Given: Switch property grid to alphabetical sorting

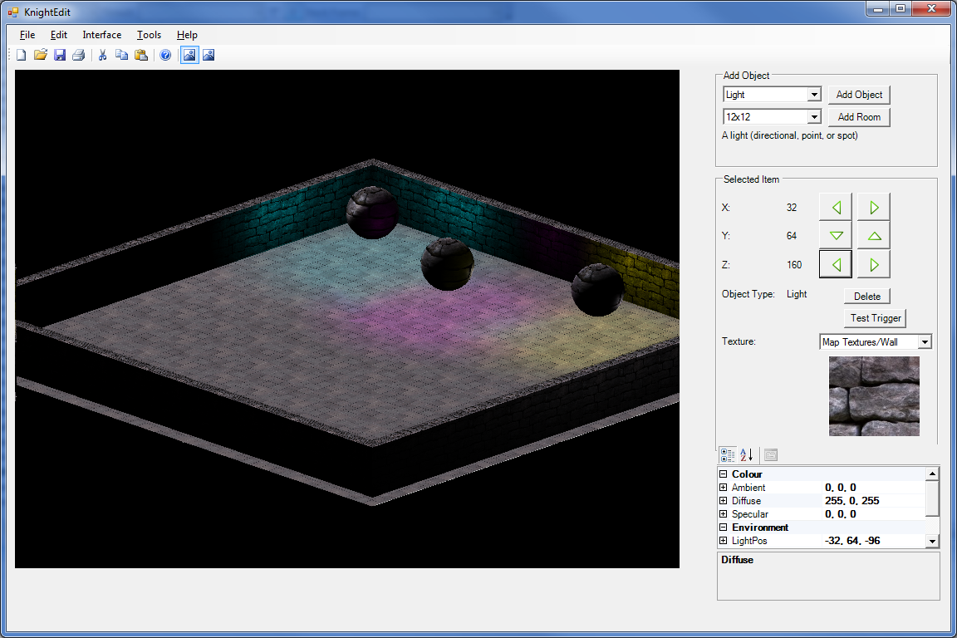Looking at the screenshot, I should point(745,454).
